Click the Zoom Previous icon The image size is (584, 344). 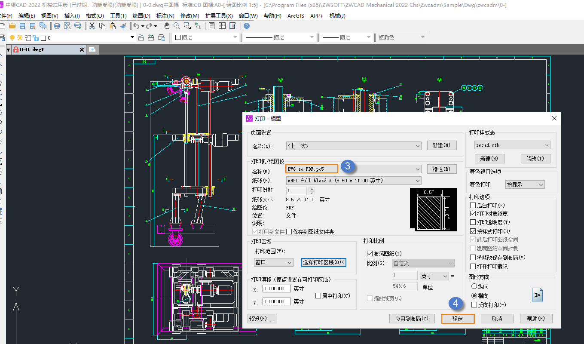pos(198,26)
